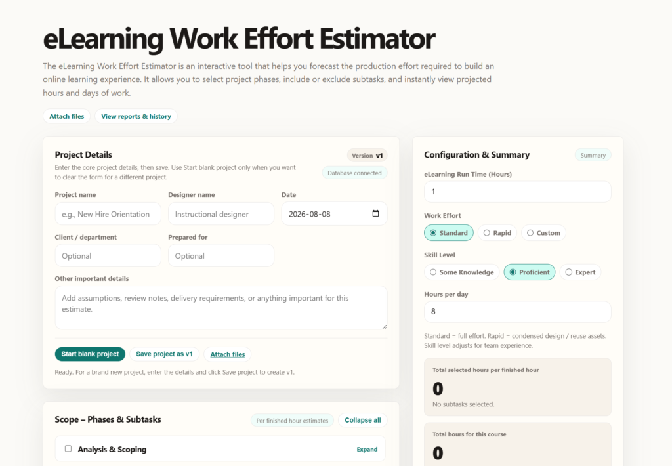Open the date picker calendar icon
The height and width of the screenshot is (466, 672).
(x=375, y=213)
